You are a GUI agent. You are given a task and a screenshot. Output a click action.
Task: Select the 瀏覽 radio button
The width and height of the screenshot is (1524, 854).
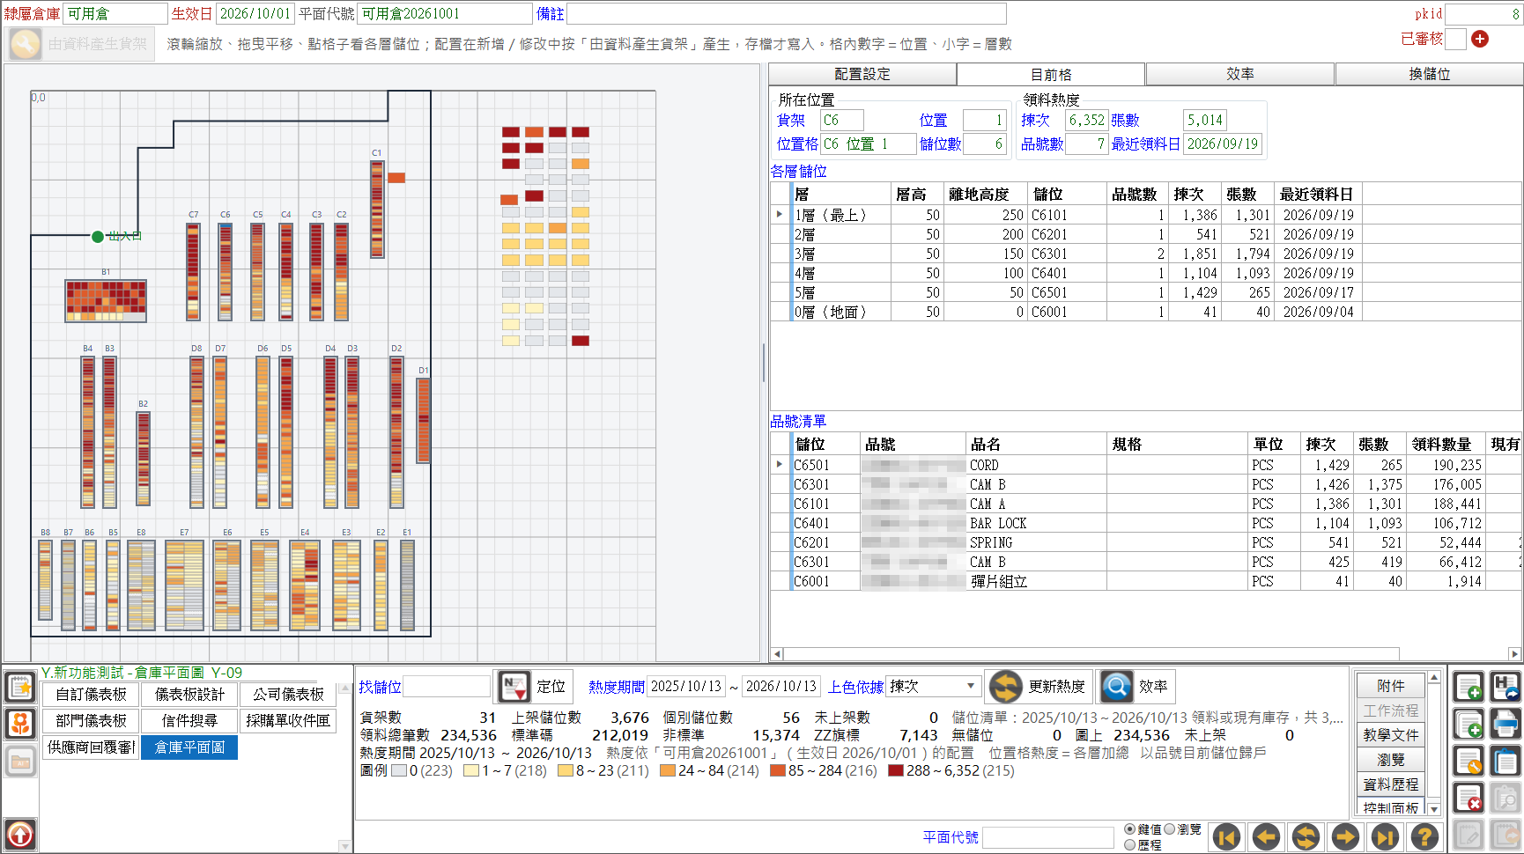[1171, 829]
